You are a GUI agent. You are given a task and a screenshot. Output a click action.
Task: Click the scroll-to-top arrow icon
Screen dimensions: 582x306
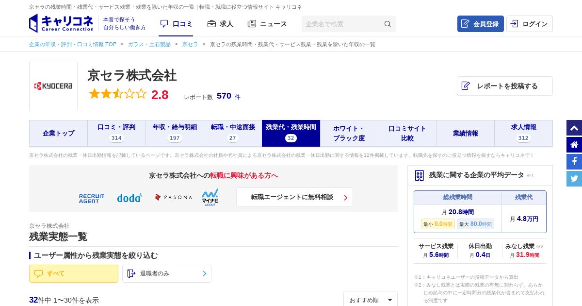574,128
